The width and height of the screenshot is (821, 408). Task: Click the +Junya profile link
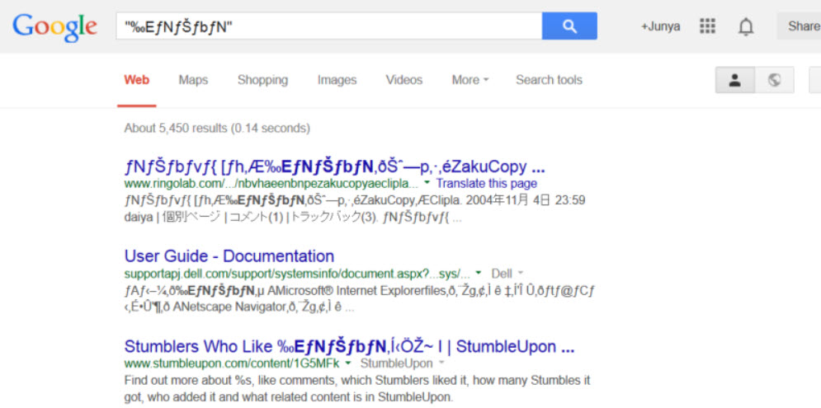[660, 26]
